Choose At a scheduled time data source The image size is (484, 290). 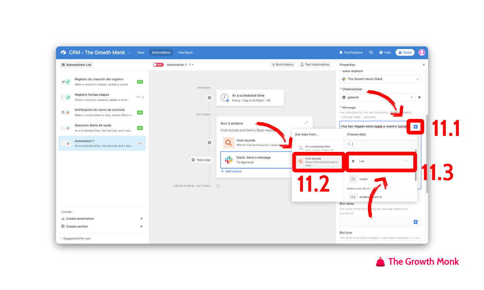pos(317,148)
